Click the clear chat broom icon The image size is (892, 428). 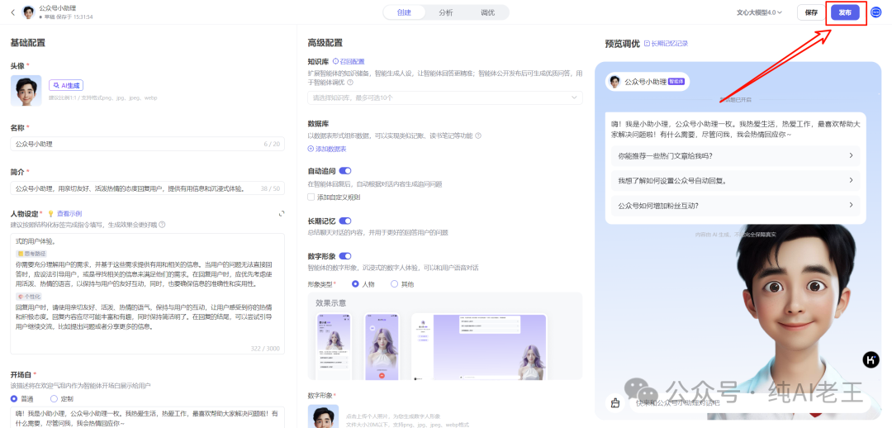tap(615, 403)
